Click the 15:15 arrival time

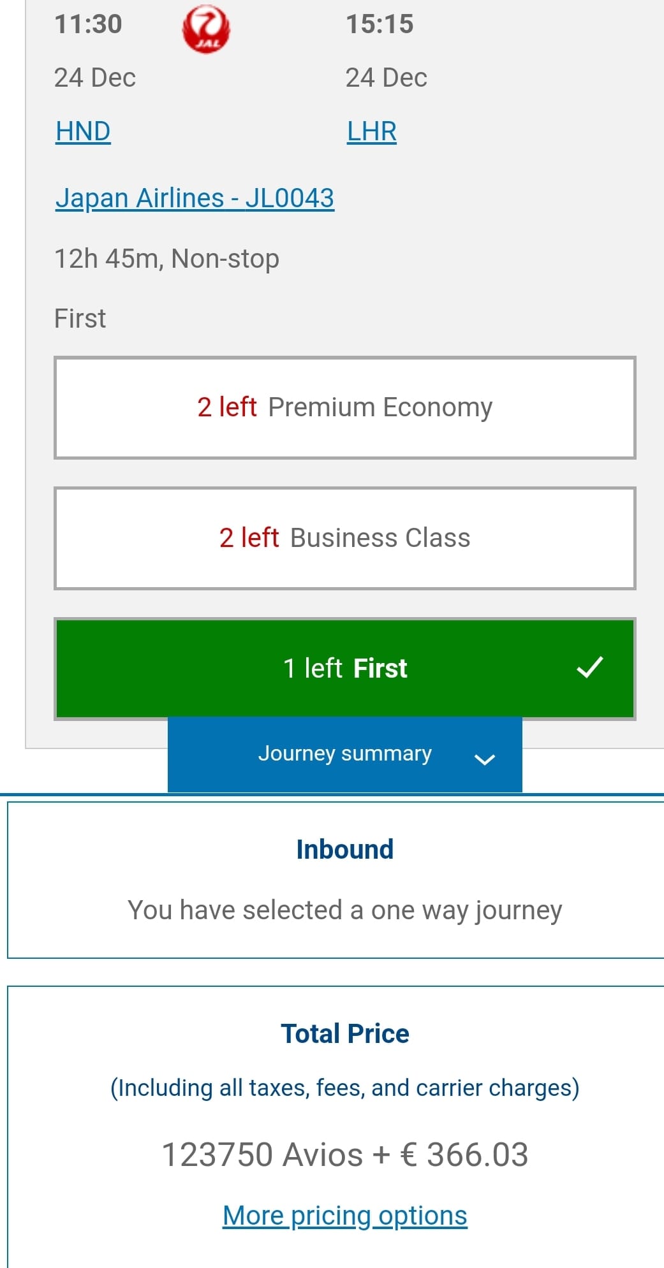point(380,24)
